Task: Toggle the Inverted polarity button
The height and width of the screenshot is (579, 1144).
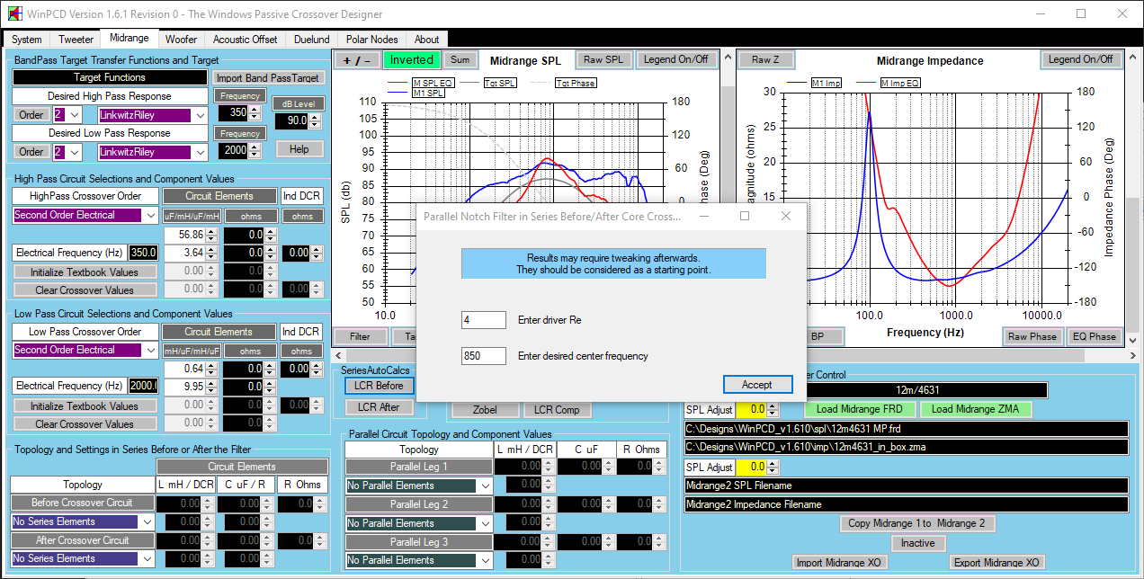Action: 411,60
